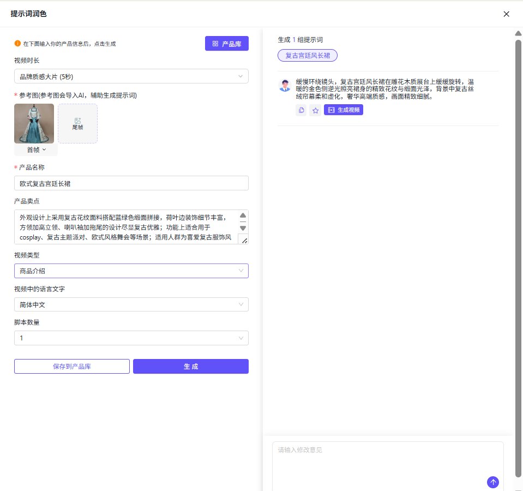
Task: Close the 提示词润色 dialog
Action: point(506,14)
